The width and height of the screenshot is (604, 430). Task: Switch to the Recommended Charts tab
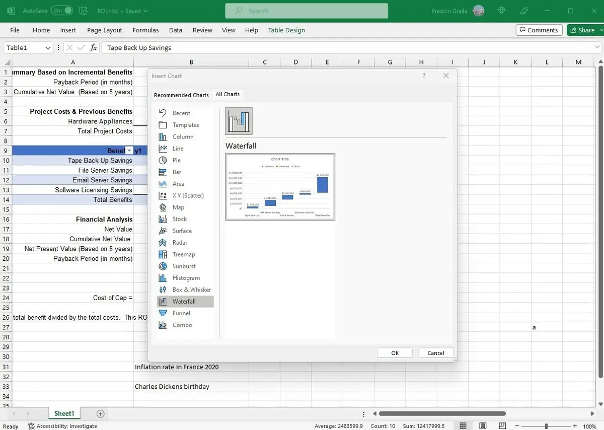[181, 95]
